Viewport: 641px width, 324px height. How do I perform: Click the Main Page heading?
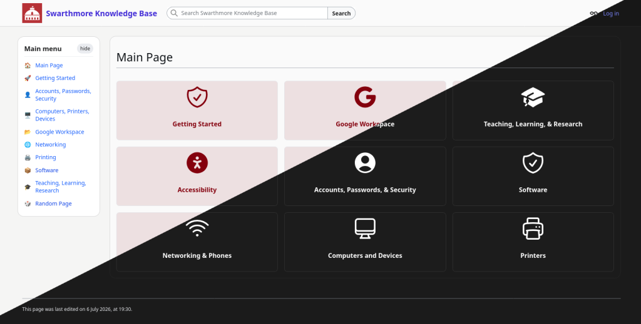[x=145, y=57]
